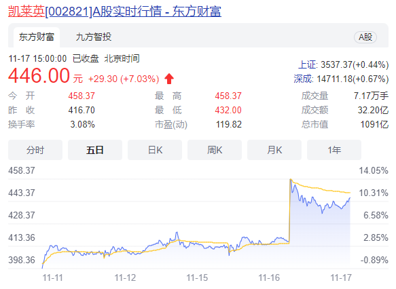This screenshot has height=289, width=396.
Task: Click the A股 market badge
Action: coord(365,37)
